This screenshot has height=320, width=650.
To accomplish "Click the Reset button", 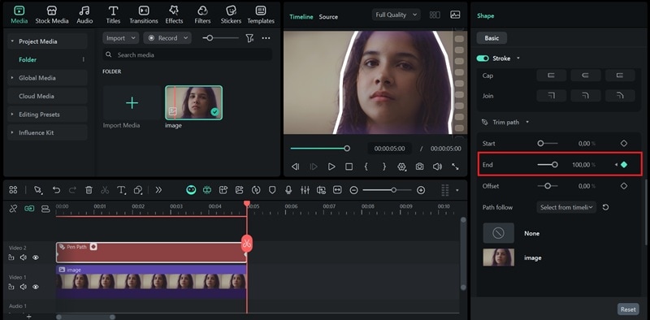I will tap(628, 309).
